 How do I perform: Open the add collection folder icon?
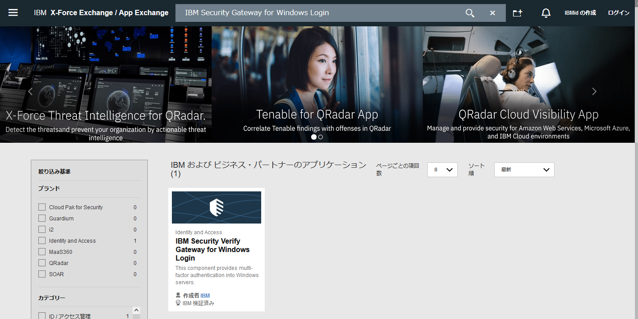pyautogui.click(x=517, y=13)
